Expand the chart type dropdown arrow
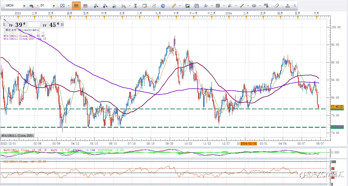Screen dimensions: 348x186 tap(69, 5)
